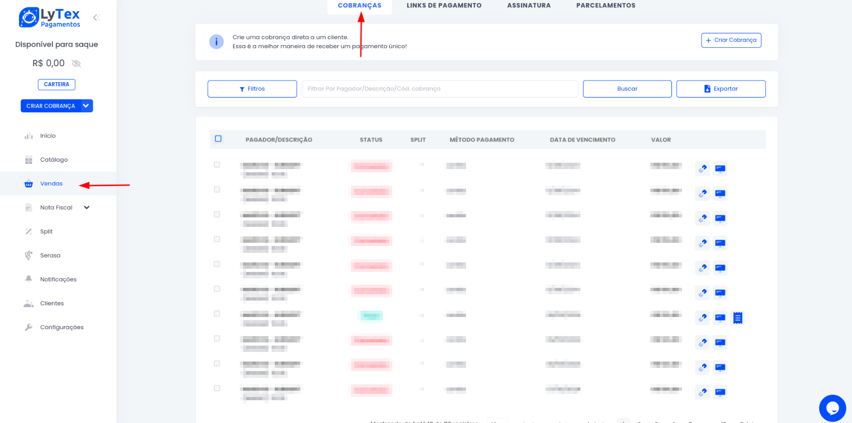Click the monitor icon in the fifth table row
The width and height of the screenshot is (852, 423).
pyautogui.click(x=720, y=268)
